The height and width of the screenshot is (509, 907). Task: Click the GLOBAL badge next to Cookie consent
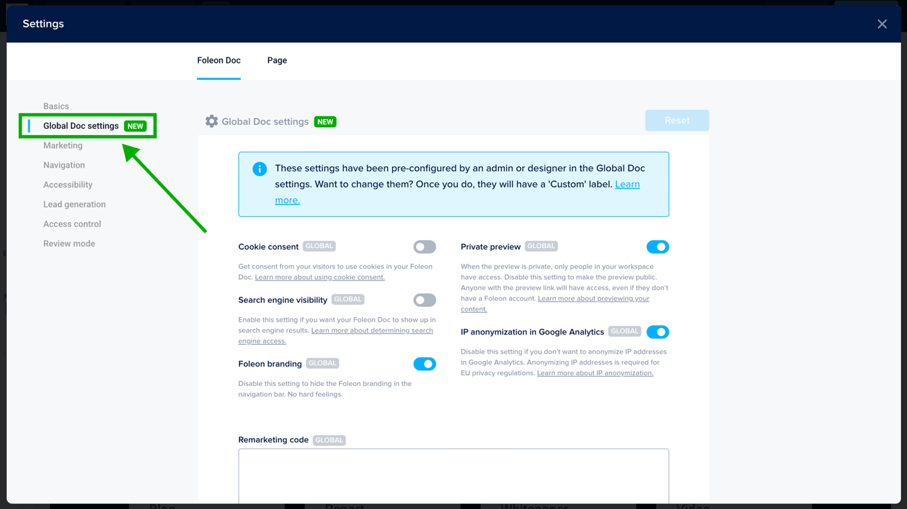(319, 247)
